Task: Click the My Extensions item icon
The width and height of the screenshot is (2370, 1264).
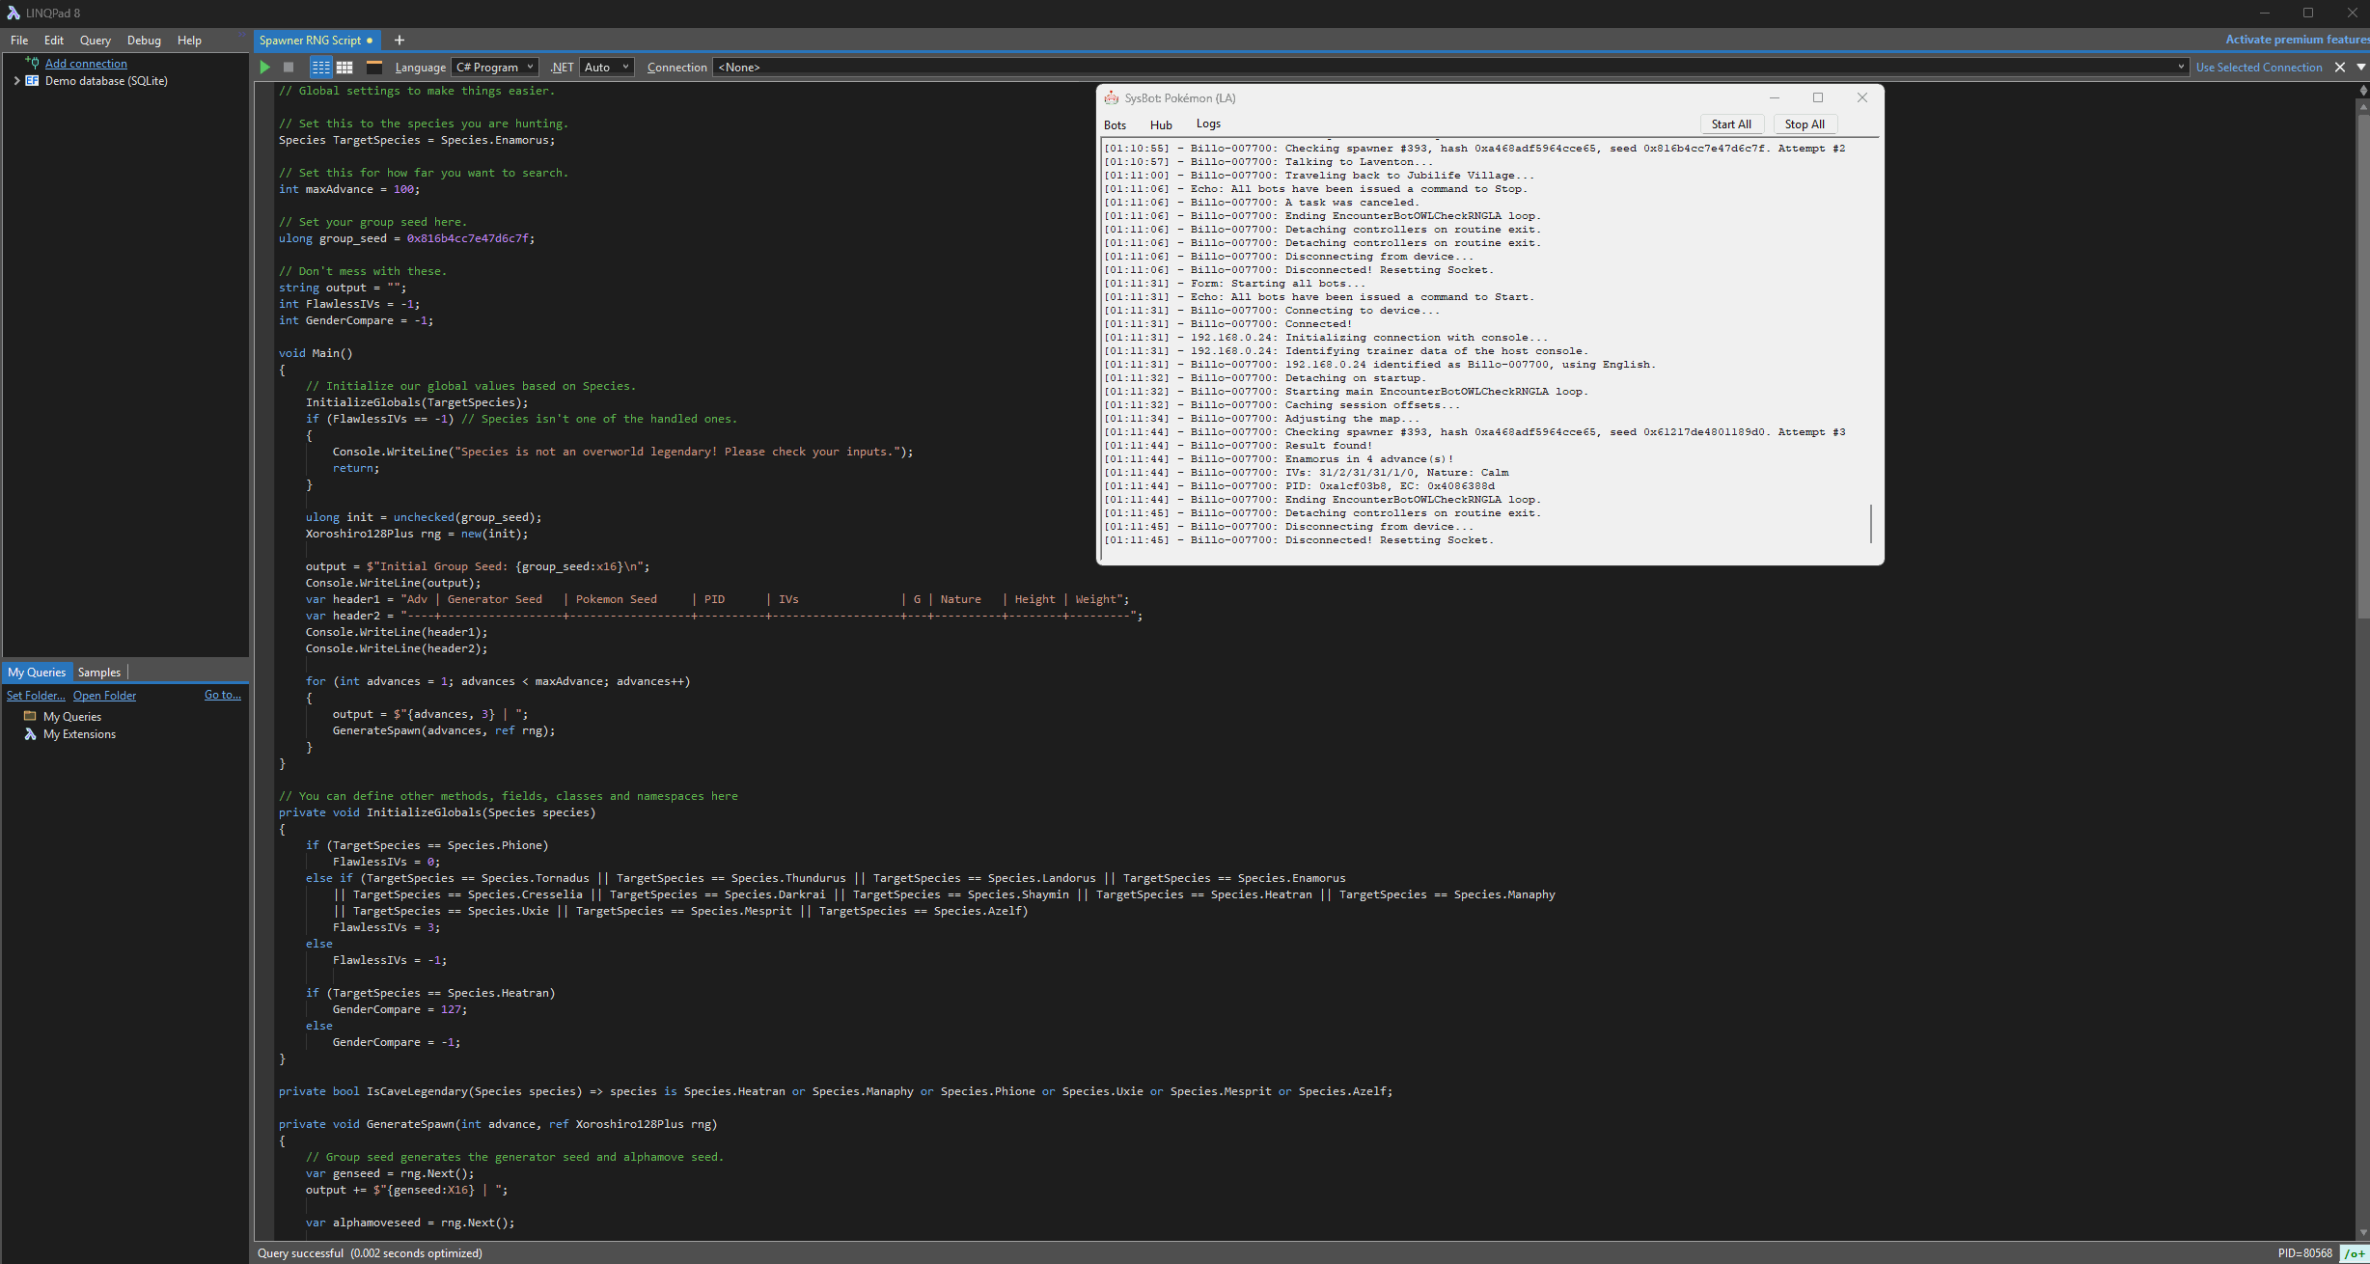Action: click(31, 734)
